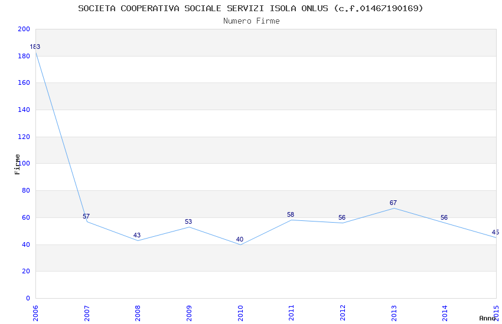This screenshot has height=324, width=502.
Task: Click the y-axis value 80
Action: [x=26, y=190]
